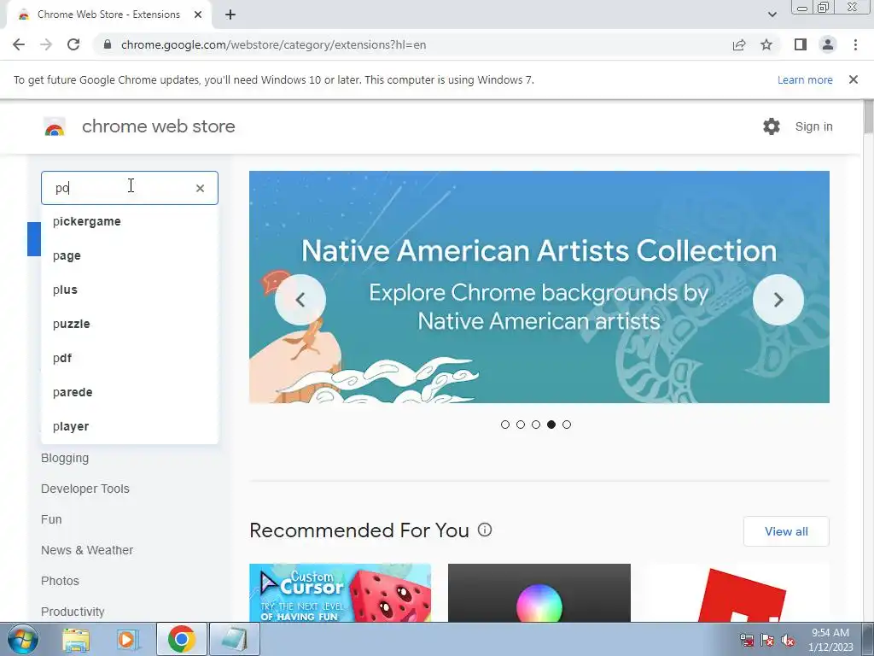Image resolution: width=874 pixels, height=656 pixels.
Task: Launch media player from taskbar
Action: (x=128, y=640)
